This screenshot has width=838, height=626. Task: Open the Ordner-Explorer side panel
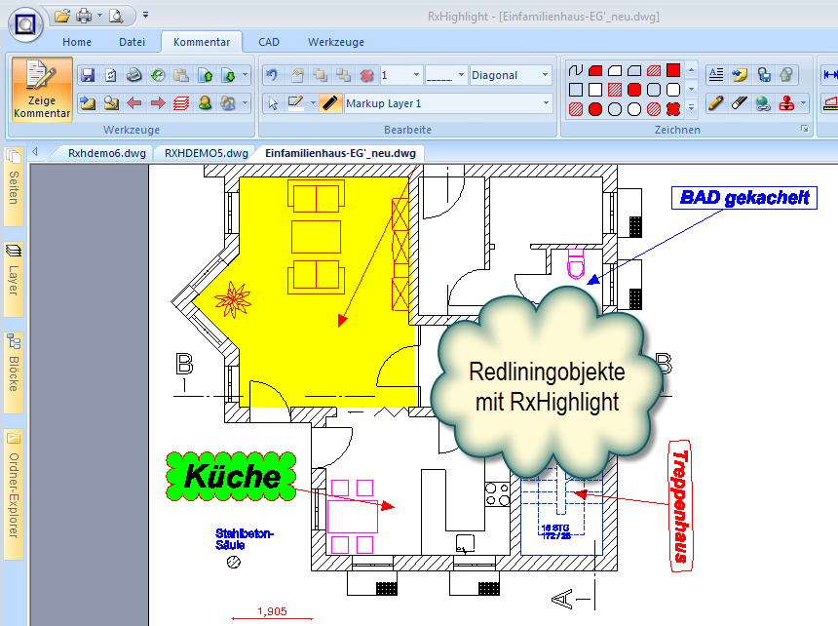[14, 492]
